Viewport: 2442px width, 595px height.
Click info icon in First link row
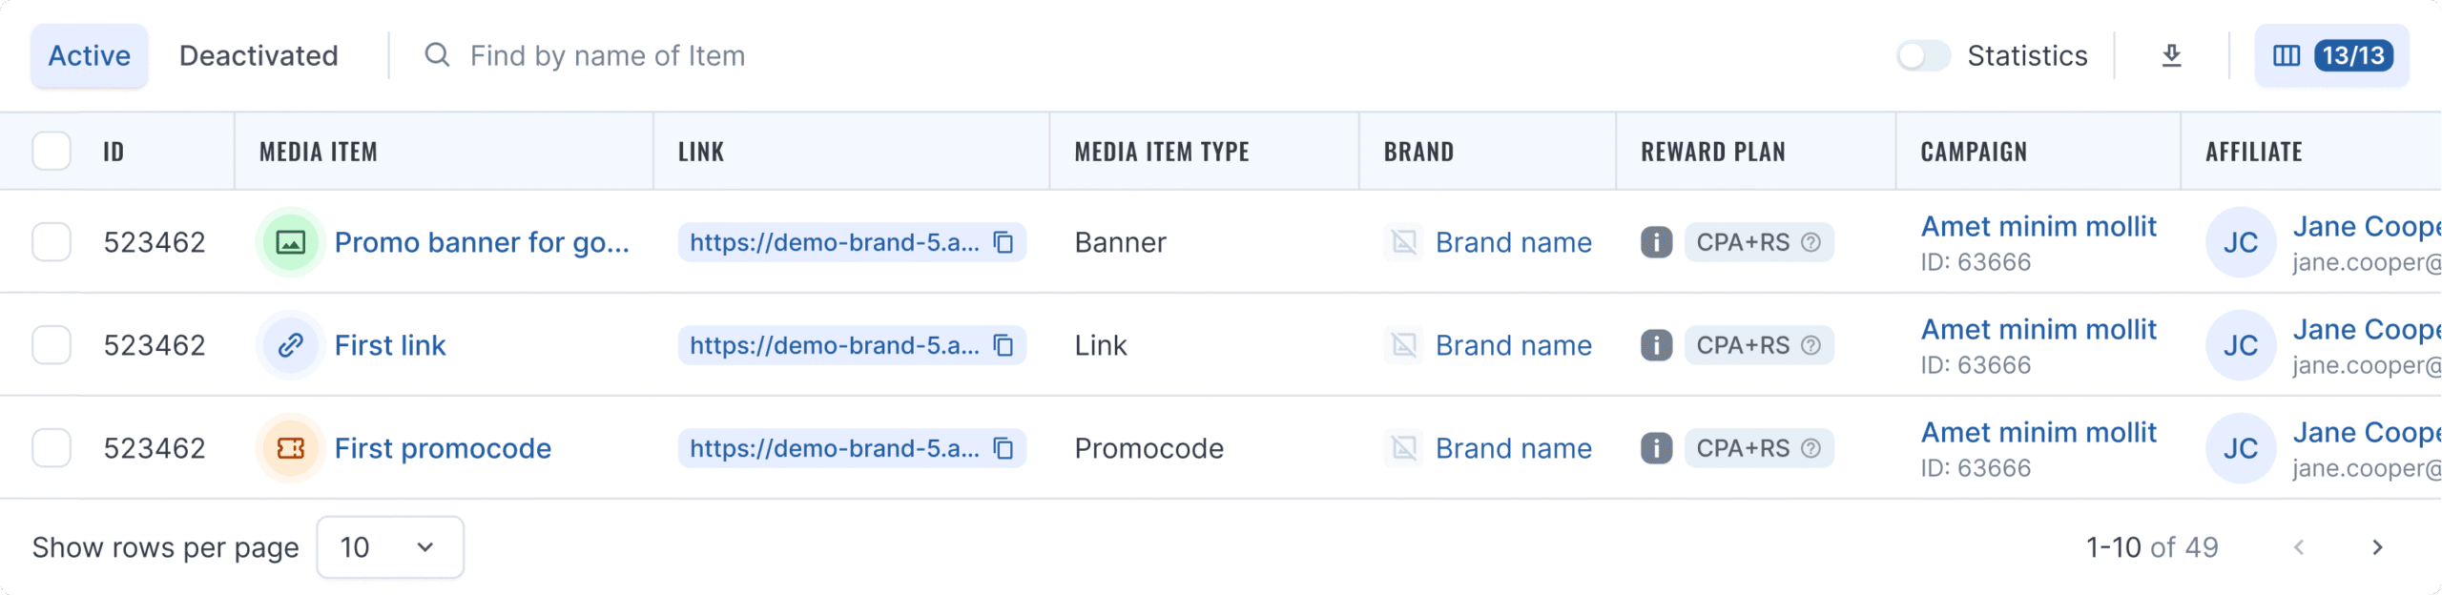tap(1656, 345)
